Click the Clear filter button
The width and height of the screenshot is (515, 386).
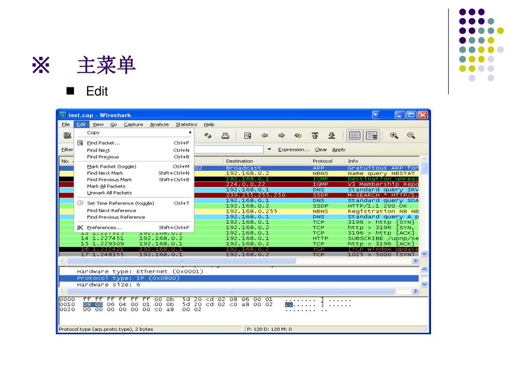(x=321, y=149)
